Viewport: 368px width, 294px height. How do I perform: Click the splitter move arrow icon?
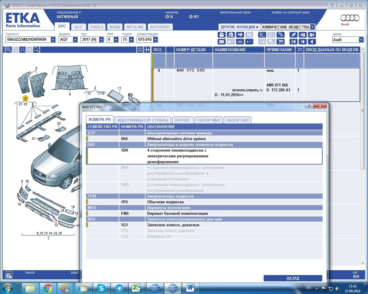[147, 50]
